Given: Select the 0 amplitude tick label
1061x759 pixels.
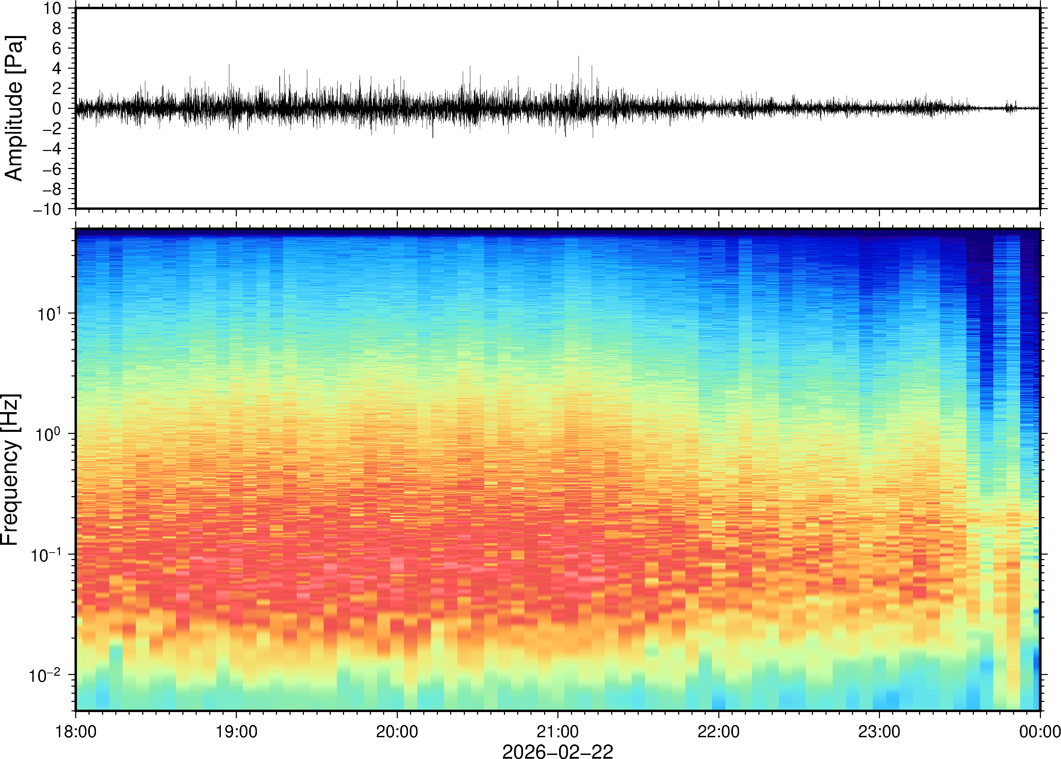Looking at the screenshot, I should pos(57,108).
